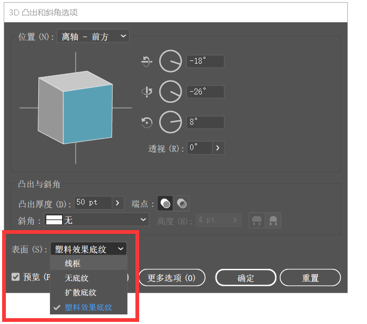This screenshot has height=324, width=367.
Task: Select the solid cap (端点) icon
Action: pyautogui.click(x=166, y=203)
